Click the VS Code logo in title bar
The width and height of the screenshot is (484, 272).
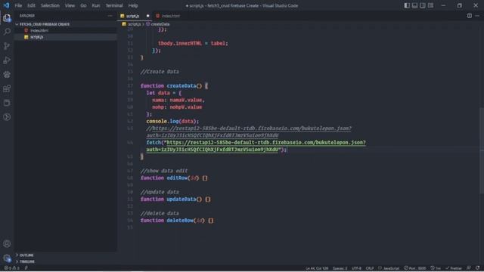point(6,5)
